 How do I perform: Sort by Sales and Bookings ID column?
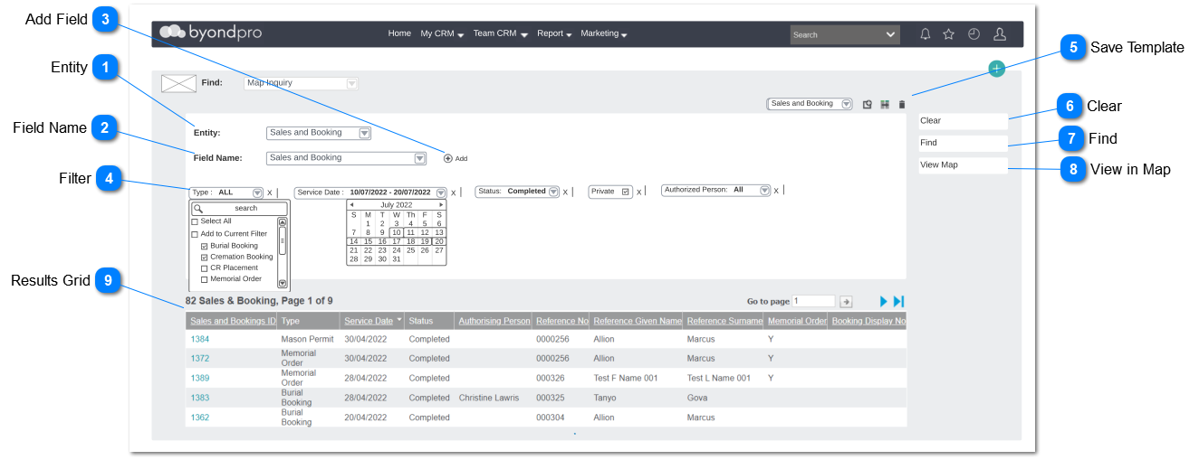tap(233, 321)
